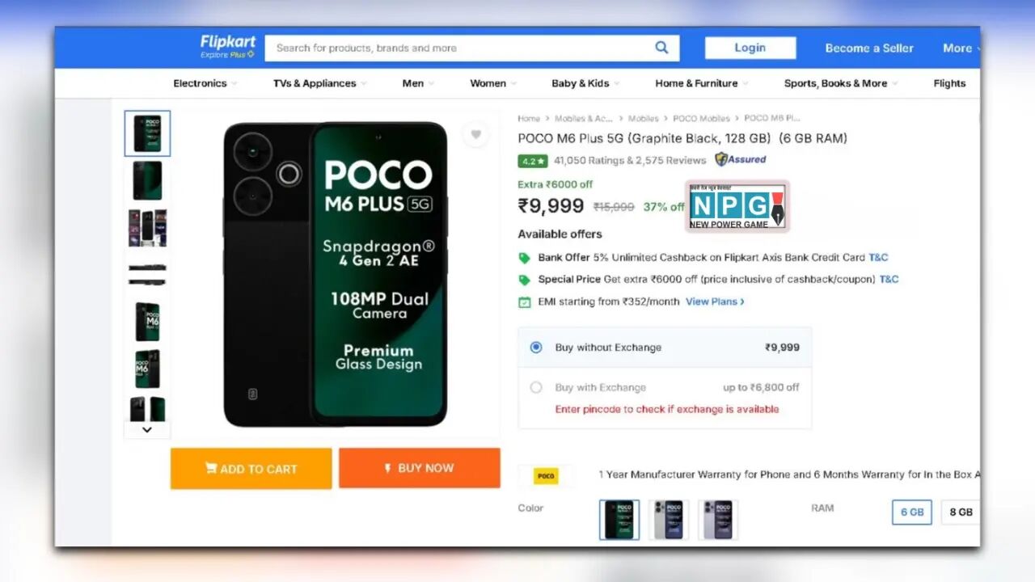Add product to wishlist heart icon
Screen dimensions: 1035x582
click(475, 134)
